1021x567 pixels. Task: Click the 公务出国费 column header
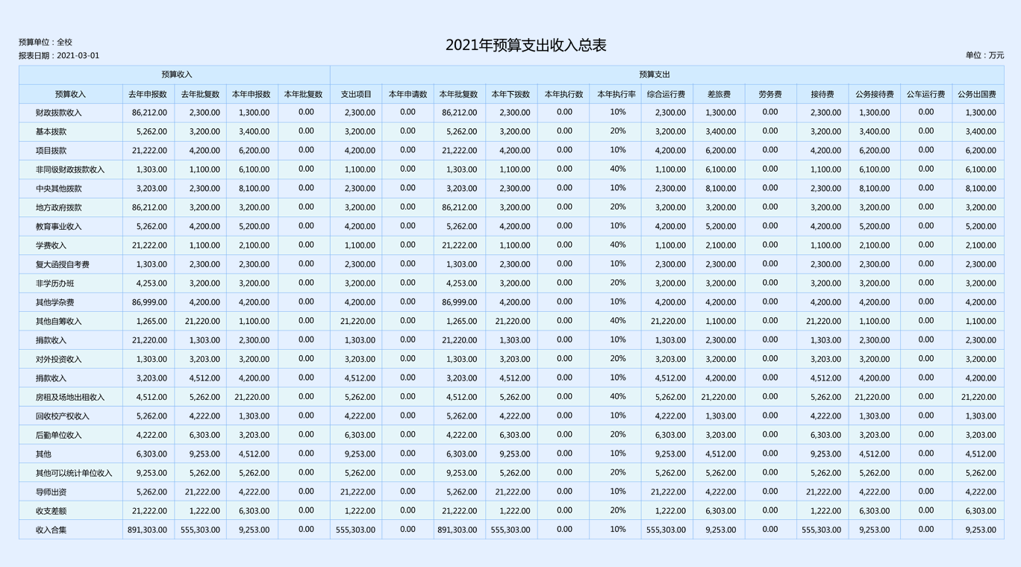(x=977, y=95)
